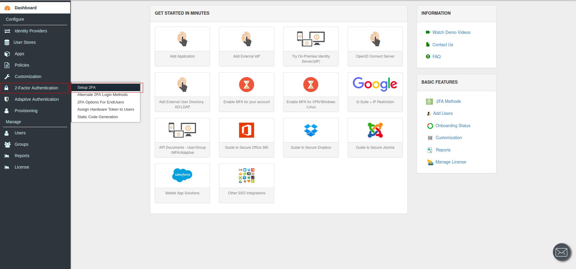The height and width of the screenshot is (269, 576).
Task: Click the Reports chart icon in sidebar
Action: pos(7,156)
